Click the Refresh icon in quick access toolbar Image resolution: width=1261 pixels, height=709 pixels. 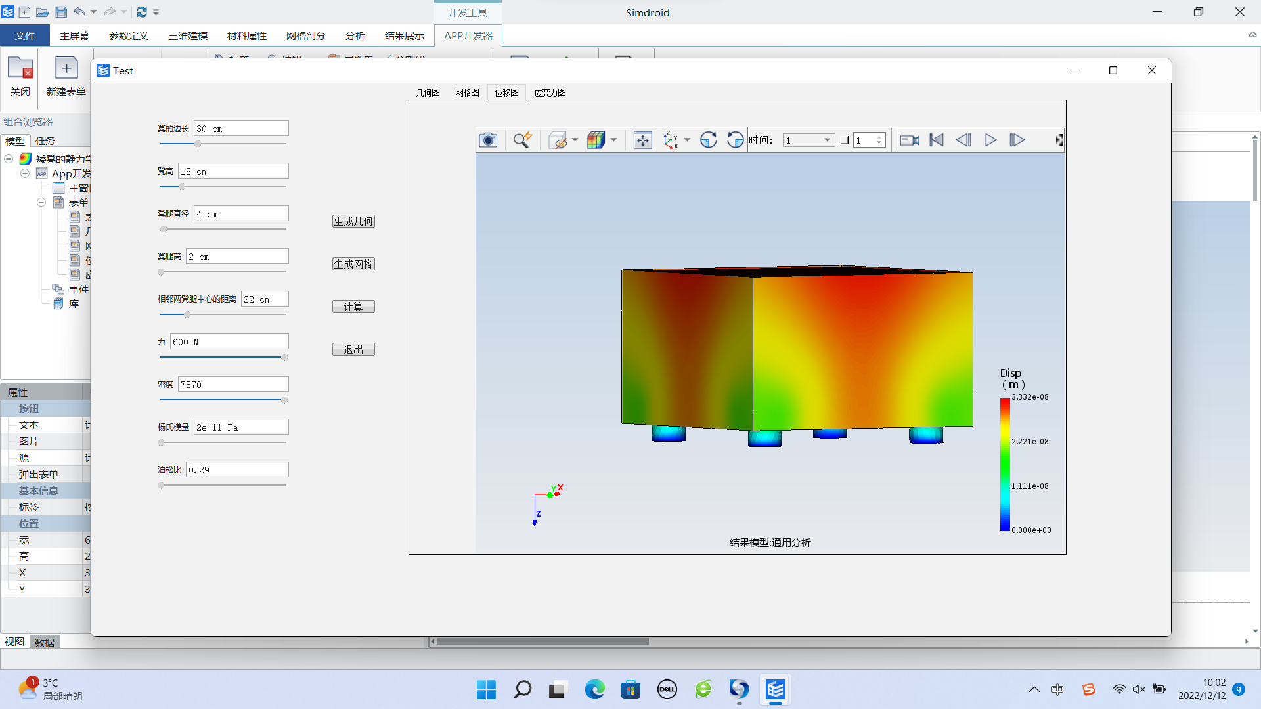click(x=142, y=12)
